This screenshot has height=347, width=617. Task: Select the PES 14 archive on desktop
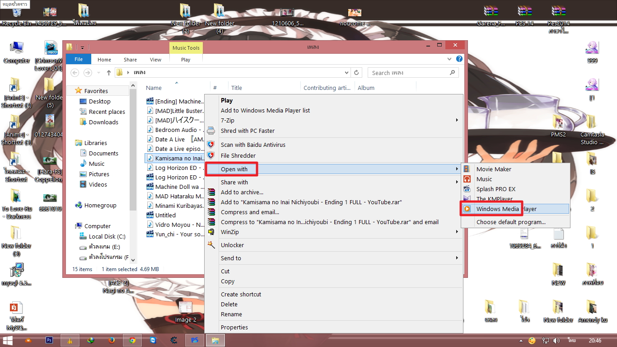pos(524,16)
